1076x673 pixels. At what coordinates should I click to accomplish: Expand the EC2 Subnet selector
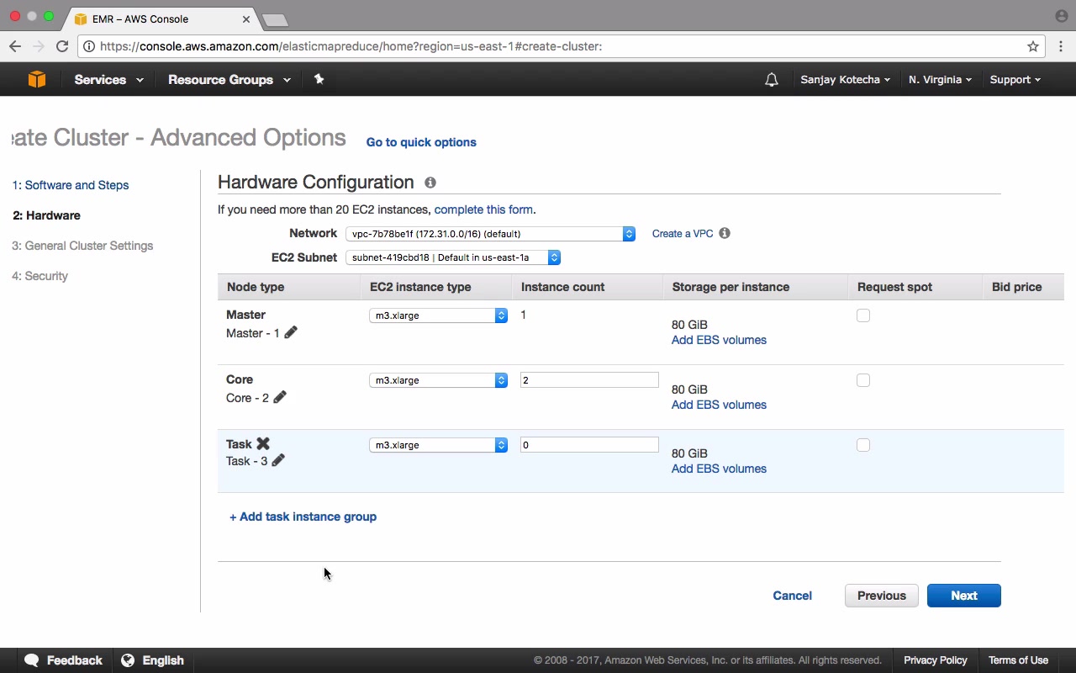tap(452, 257)
